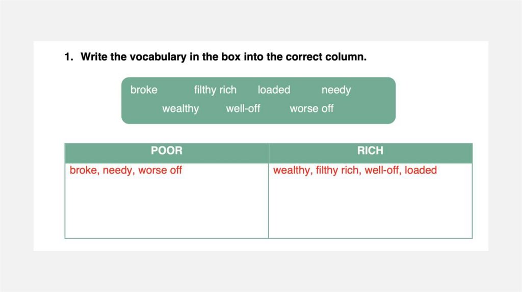Click the RICH column header
This screenshot has width=522, height=292.
point(370,151)
